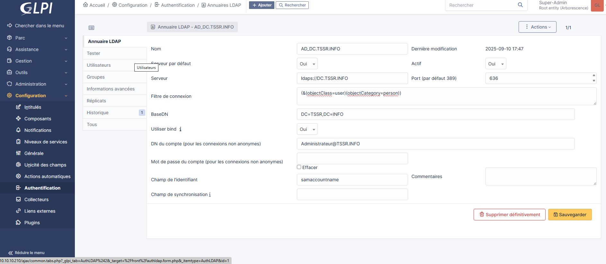The width and height of the screenshot is (606, 264).
Task: Click Supprimer définitivement button
Action: [509, 215]
